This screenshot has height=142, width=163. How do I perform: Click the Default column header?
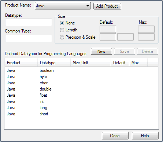120,63
